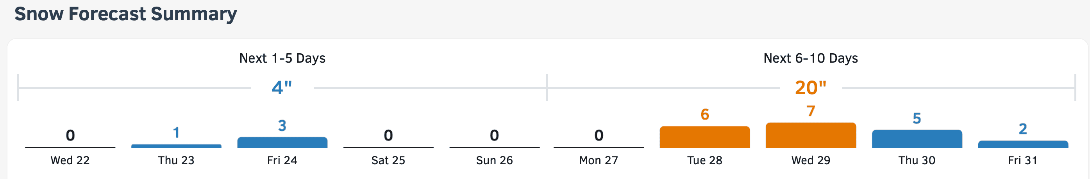Click the blue 4" snowfall total

(x=282, y=88)
